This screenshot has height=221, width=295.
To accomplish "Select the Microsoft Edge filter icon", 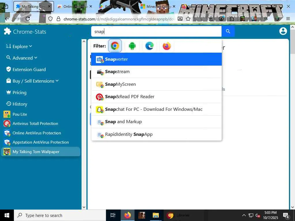I will 150,46.
